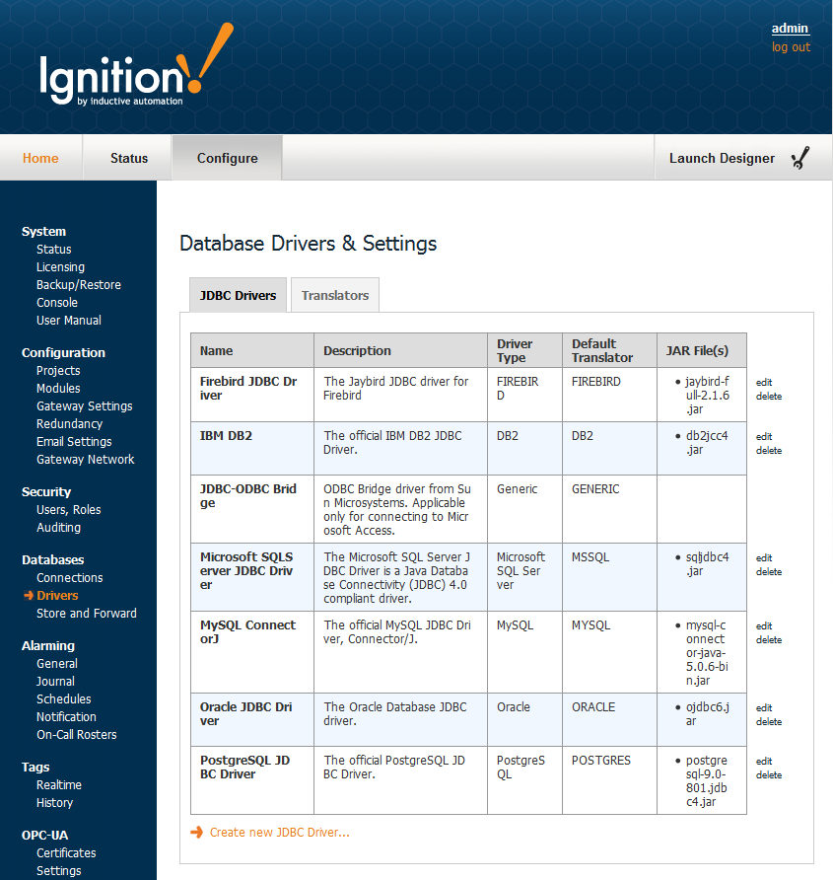Open the Home tab
This screenshot has width=833, height=880.
pyautogui.click(x=40, y=158)
